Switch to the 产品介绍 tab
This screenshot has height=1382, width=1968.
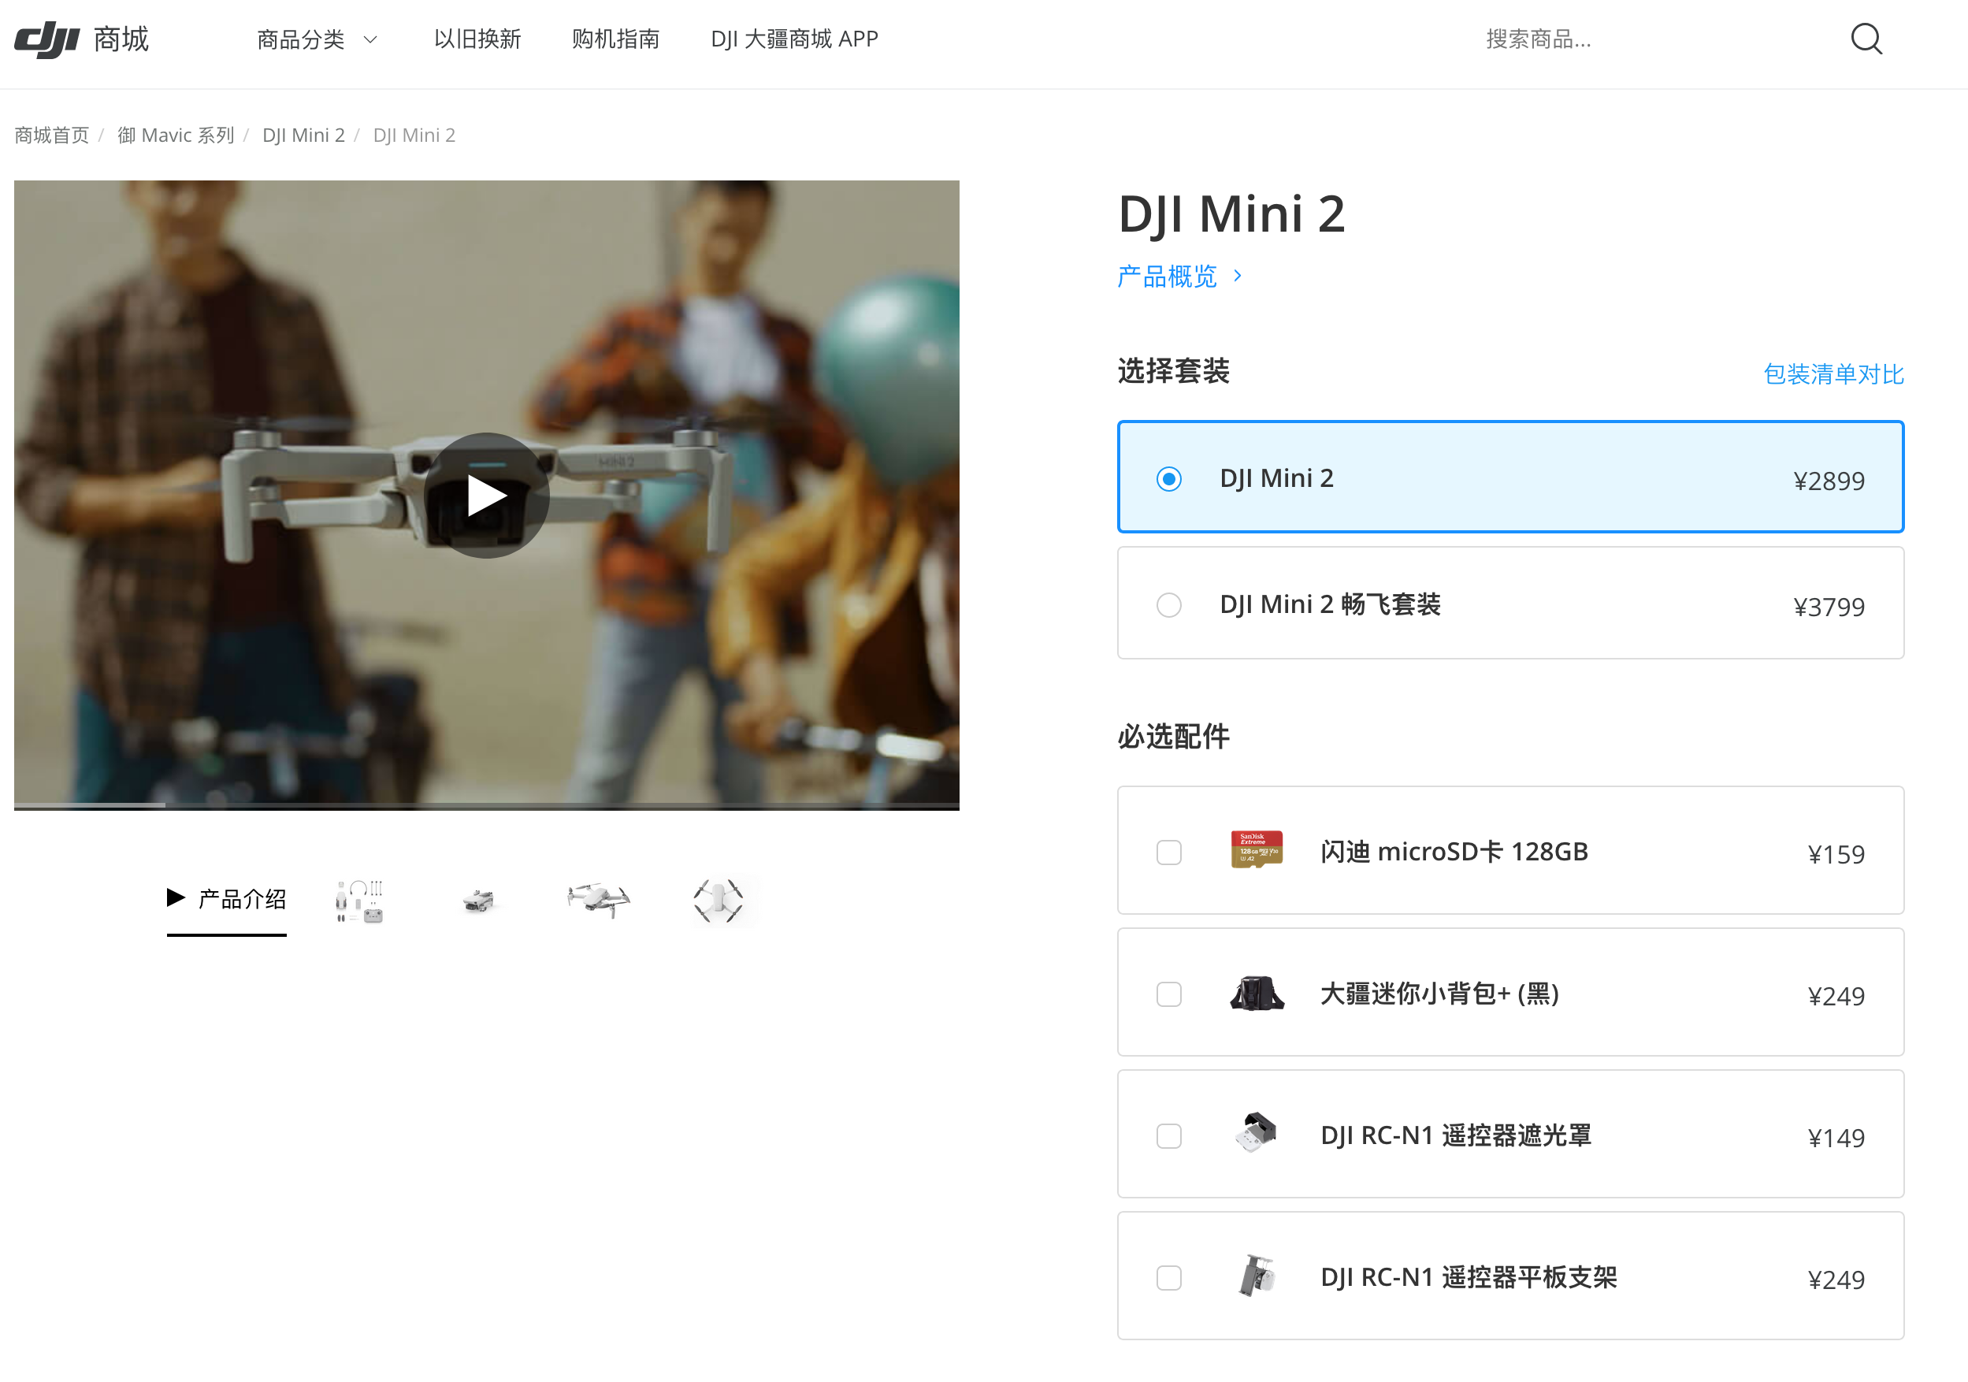[x=227, y=899]
